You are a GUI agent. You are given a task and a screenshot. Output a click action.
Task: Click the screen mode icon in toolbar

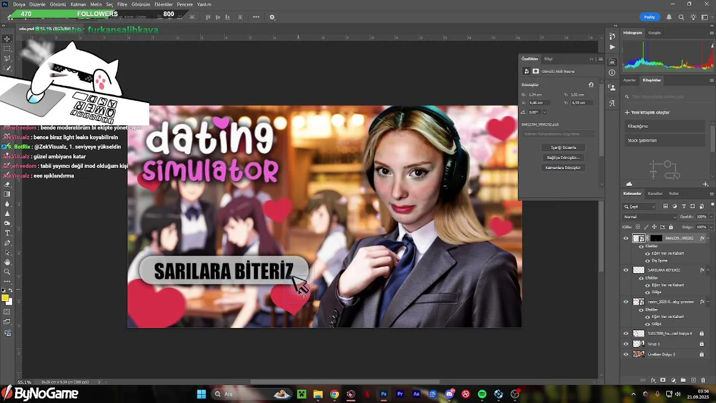point(7,322)
